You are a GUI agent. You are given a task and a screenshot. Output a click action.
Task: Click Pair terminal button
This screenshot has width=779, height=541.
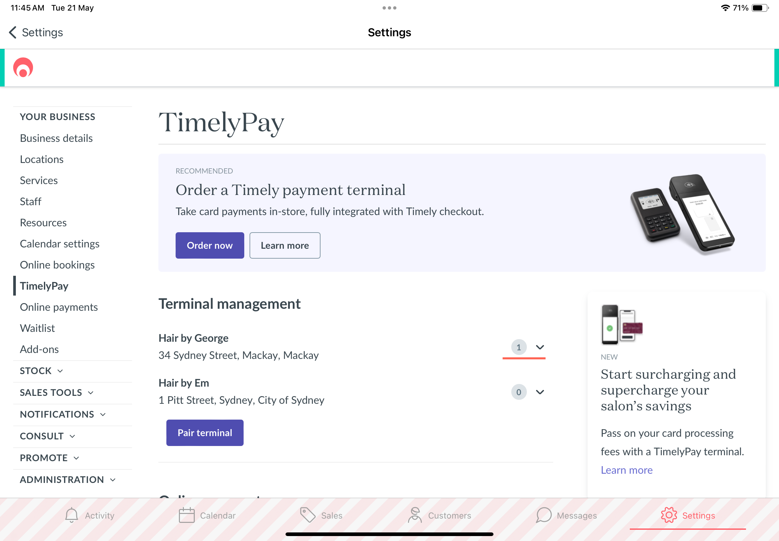[205, 433]
